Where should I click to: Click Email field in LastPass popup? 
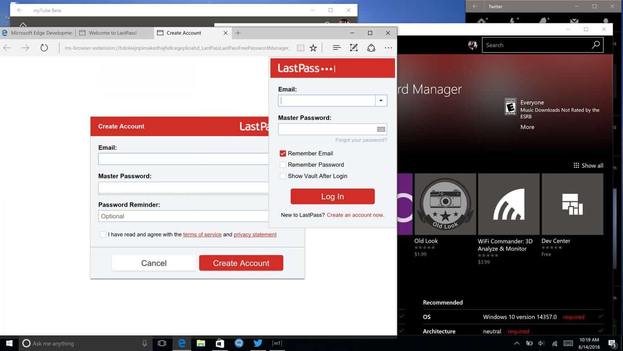pos(327,101)
